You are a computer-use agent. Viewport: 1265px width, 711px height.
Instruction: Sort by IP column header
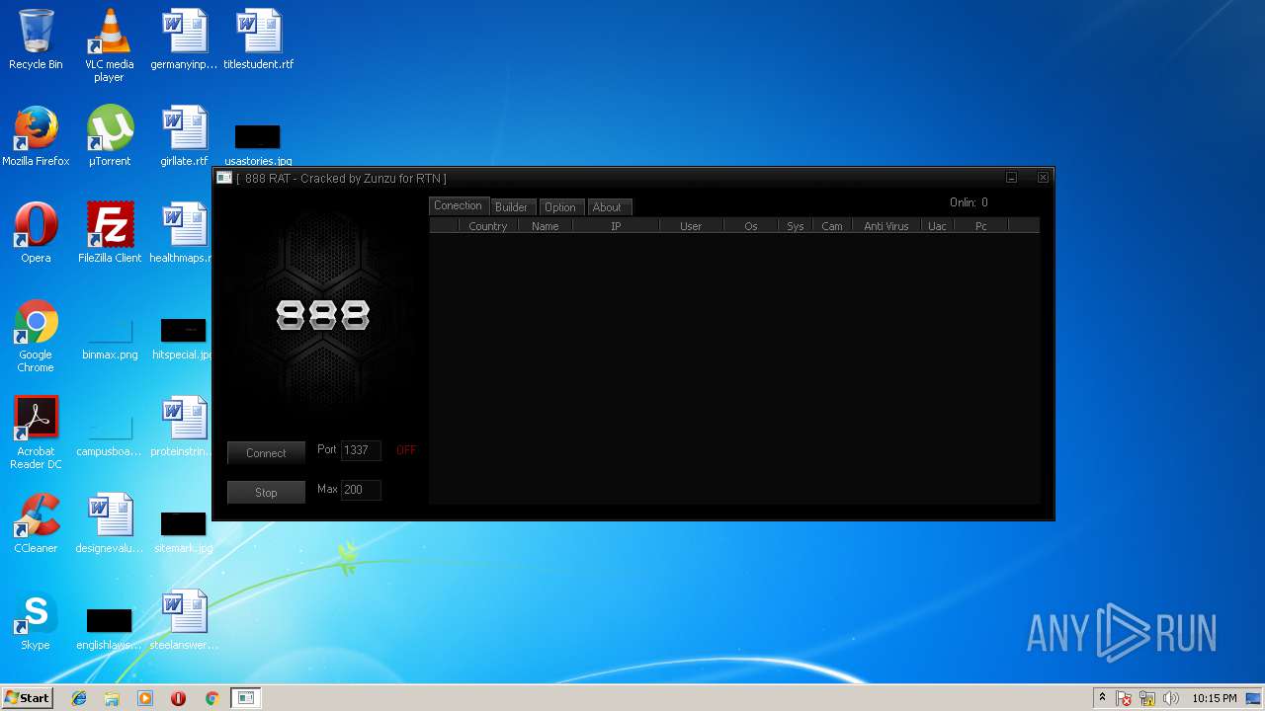[616, 226]
